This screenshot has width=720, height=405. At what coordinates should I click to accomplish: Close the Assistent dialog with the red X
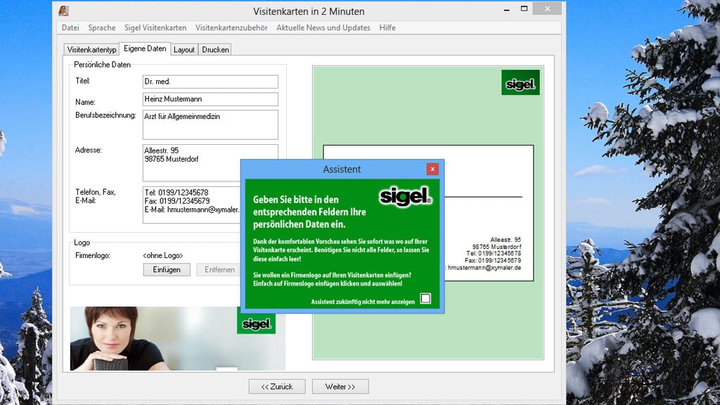pos(432,169)
